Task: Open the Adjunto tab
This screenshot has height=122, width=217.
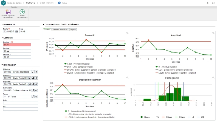Action: (x=73, y=29)
